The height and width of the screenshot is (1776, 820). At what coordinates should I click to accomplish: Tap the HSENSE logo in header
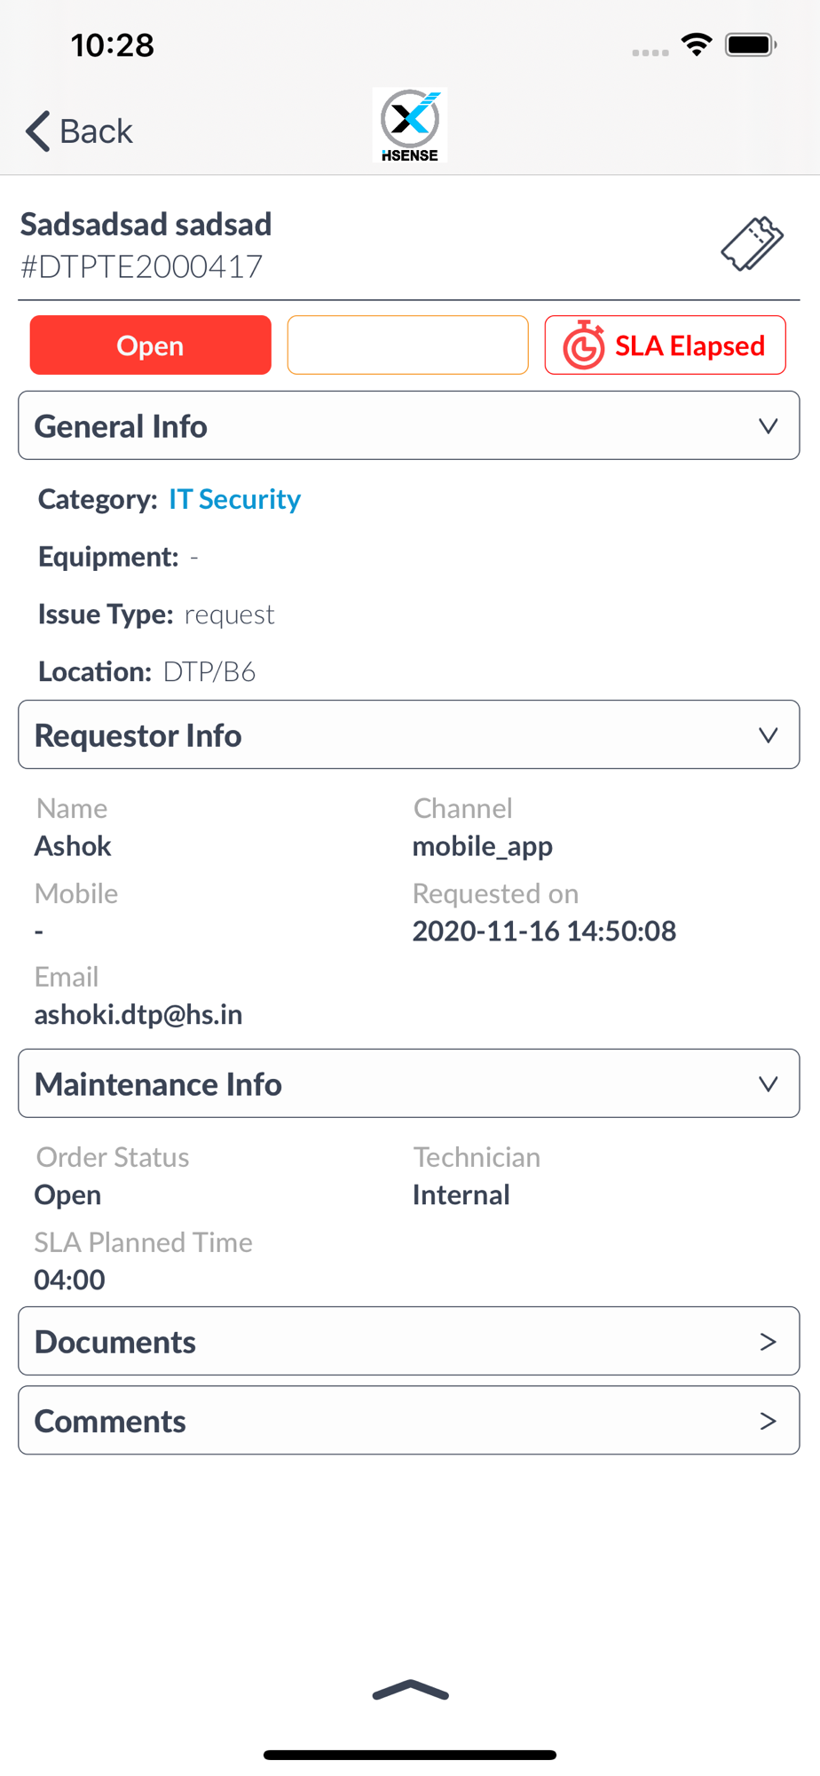410,126
